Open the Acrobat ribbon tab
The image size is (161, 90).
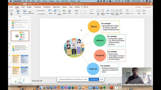tap(77, 7)
